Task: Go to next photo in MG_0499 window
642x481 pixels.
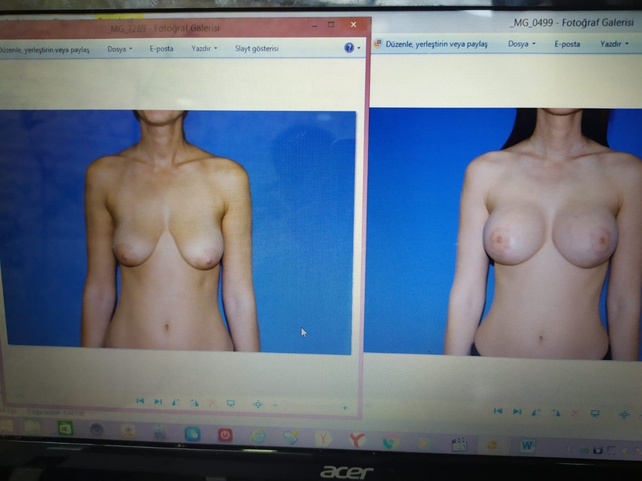Action: pos(517,411)
